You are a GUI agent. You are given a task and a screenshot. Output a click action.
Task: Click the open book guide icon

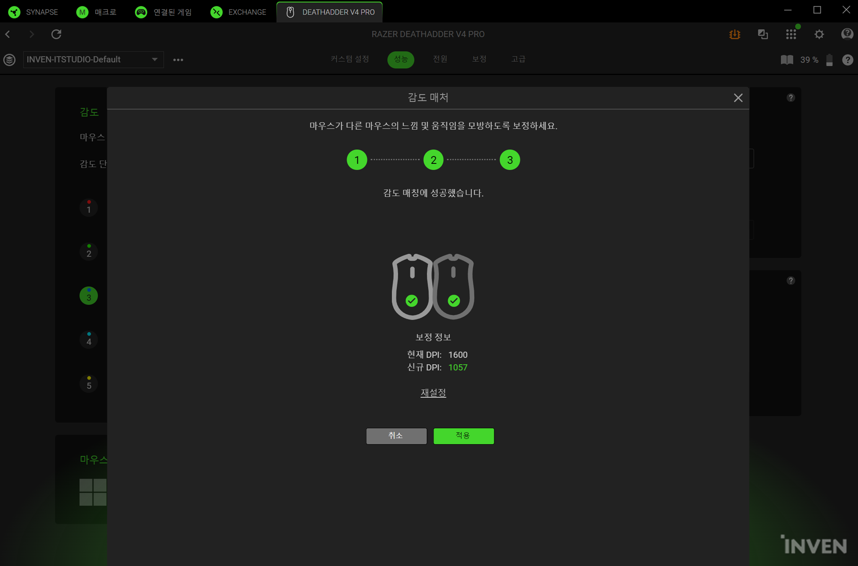click(787, 60)
